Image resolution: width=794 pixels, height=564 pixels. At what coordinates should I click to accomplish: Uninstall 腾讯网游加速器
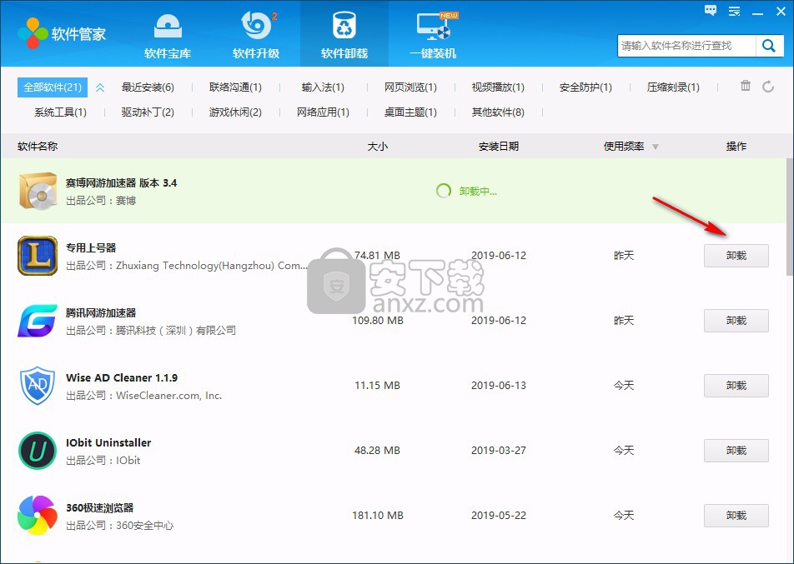coord(736,320)
